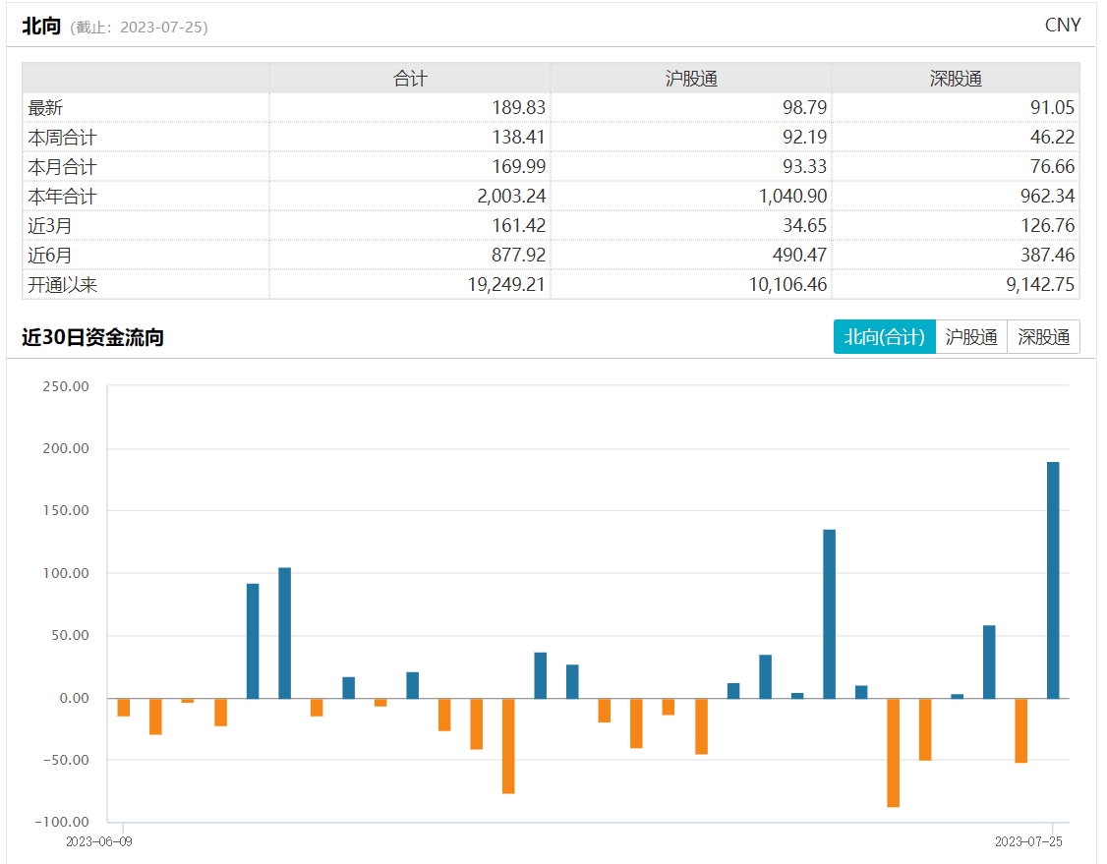
Task: Click the 2023-07-25 x-axis date label
Action: point(1028,842)
